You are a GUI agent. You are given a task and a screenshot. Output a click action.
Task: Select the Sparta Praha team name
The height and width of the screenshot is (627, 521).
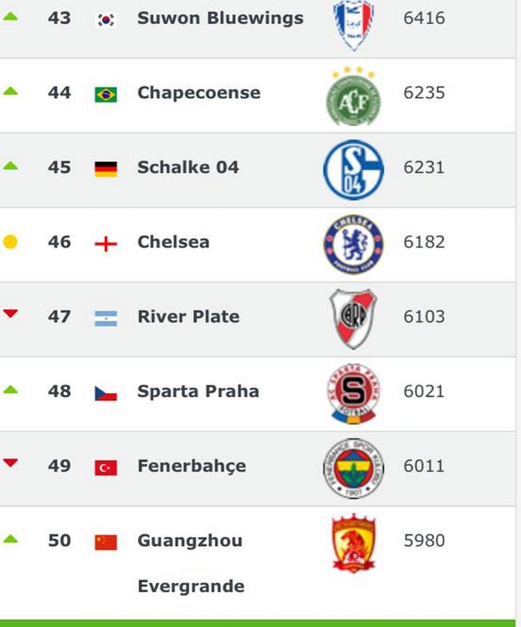[198, 391]
